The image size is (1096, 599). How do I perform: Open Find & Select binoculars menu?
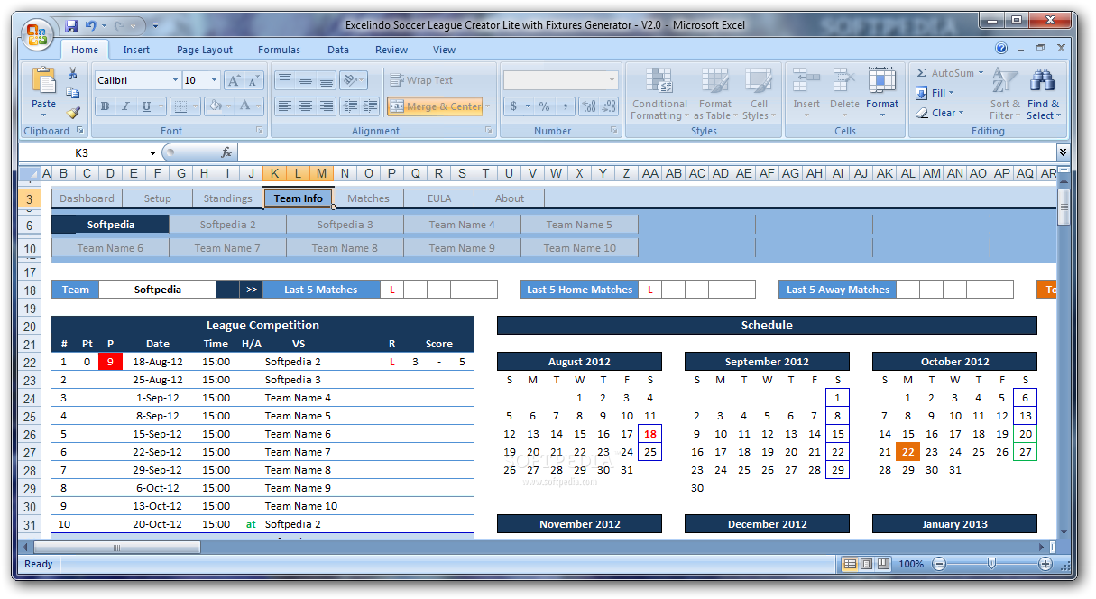tap(1044, 94)
